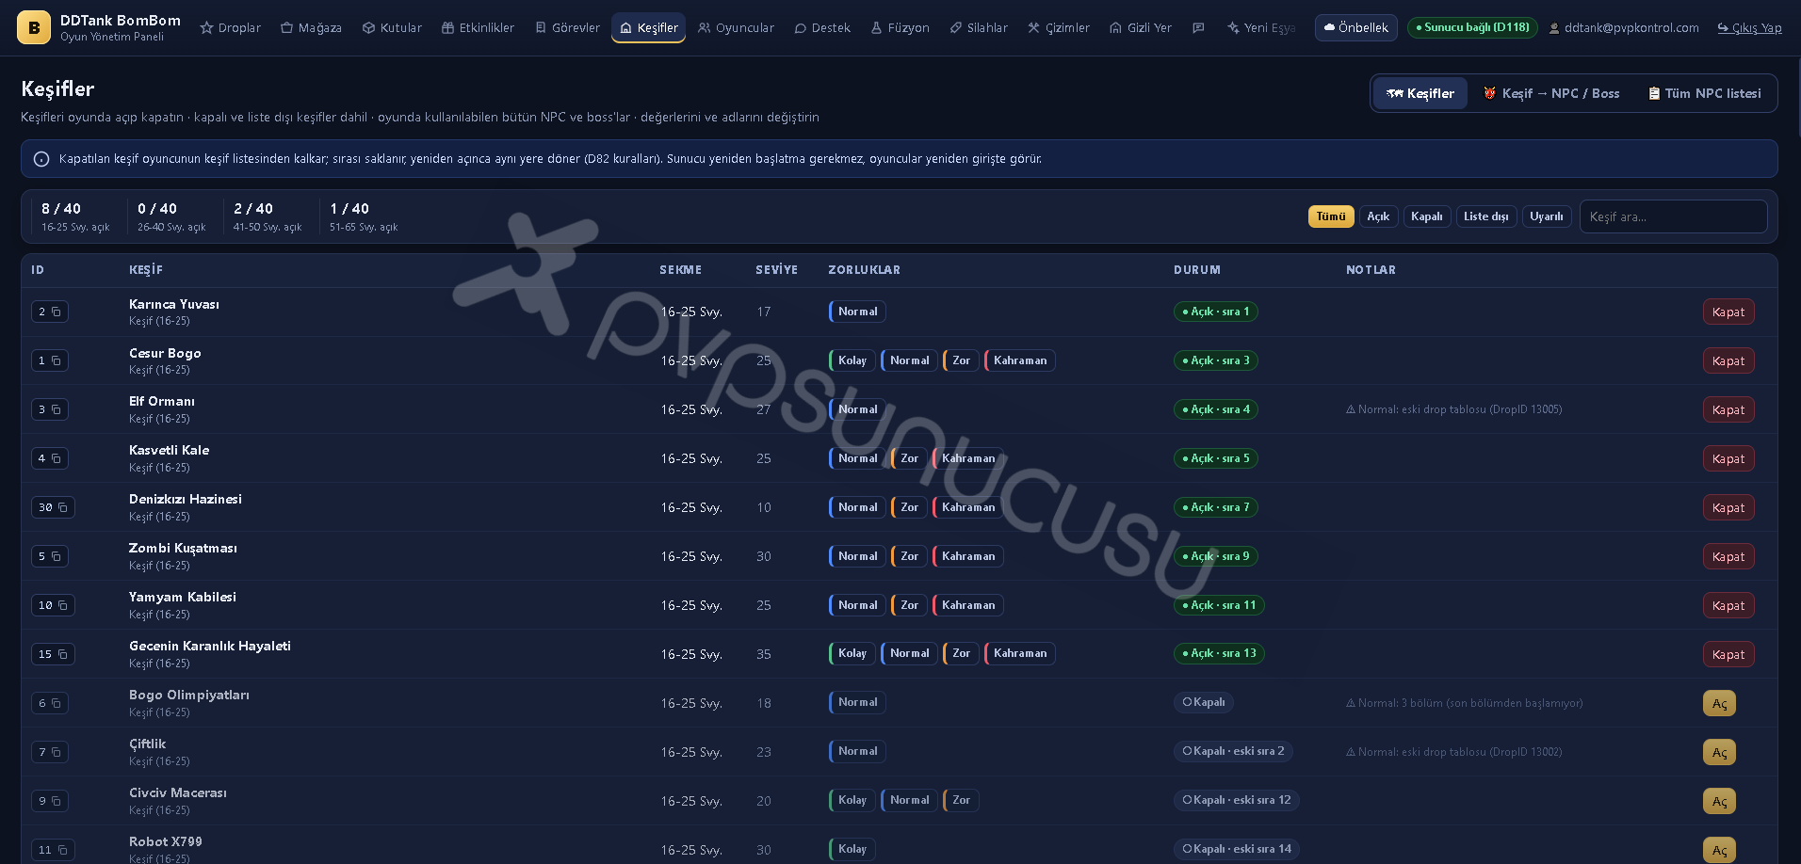Viewport: 1801px width, 864px height.
Task: Open Bogo Olimpiyatları with Aç button
Action: [1719, 703]
